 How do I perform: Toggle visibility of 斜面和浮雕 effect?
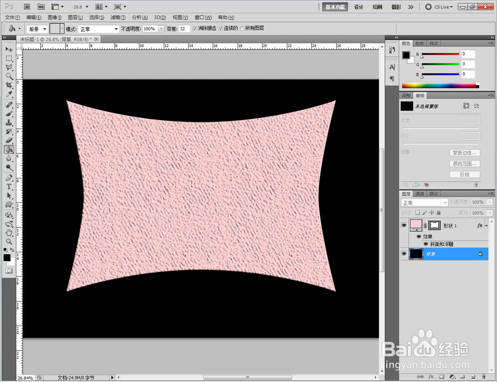pyautogui.click(x=426, y=244)
